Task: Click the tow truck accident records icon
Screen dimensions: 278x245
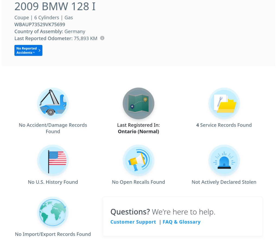Action: (x=53, y=103)
